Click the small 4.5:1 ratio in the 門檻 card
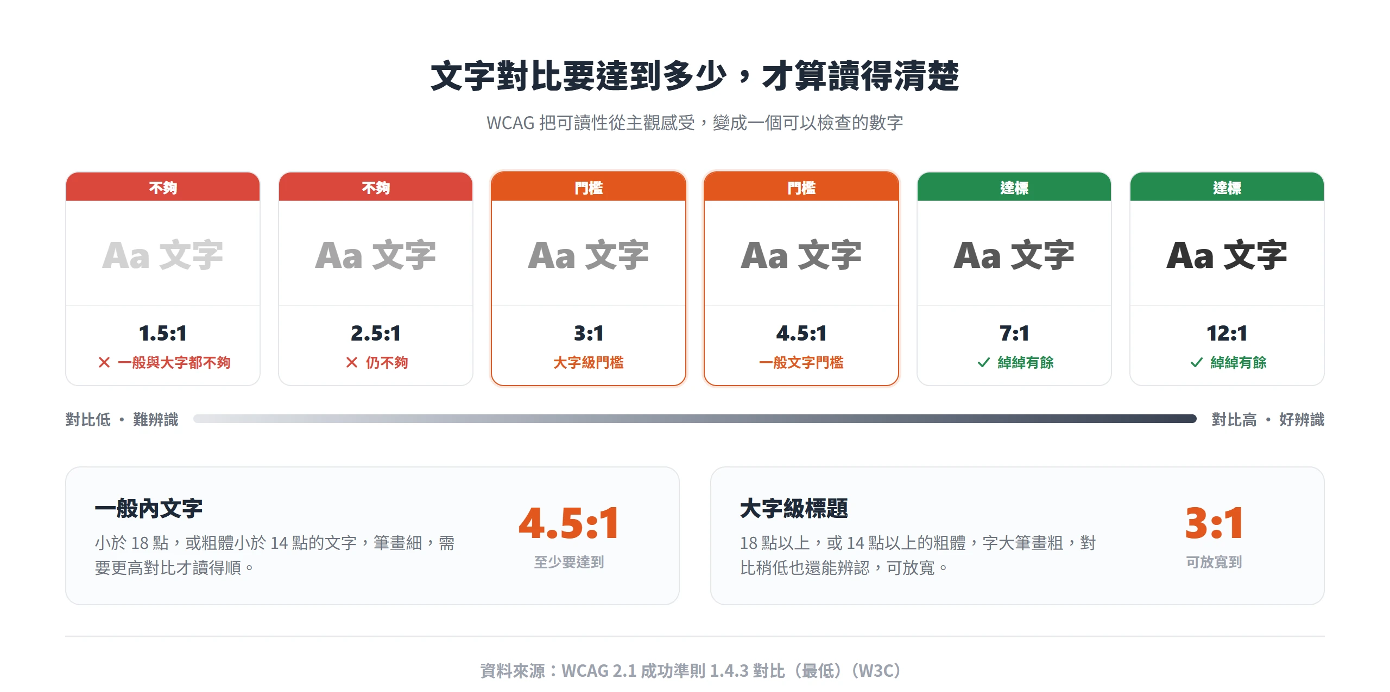The image size is (1390, 692). pyautogui.click(x=801, y=333)
